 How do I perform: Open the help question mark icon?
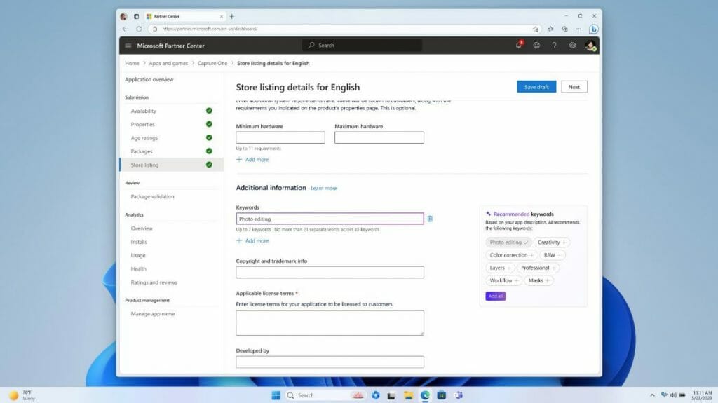coord(554,46)
